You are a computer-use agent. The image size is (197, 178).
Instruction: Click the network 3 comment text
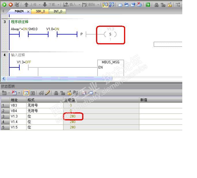20,22
